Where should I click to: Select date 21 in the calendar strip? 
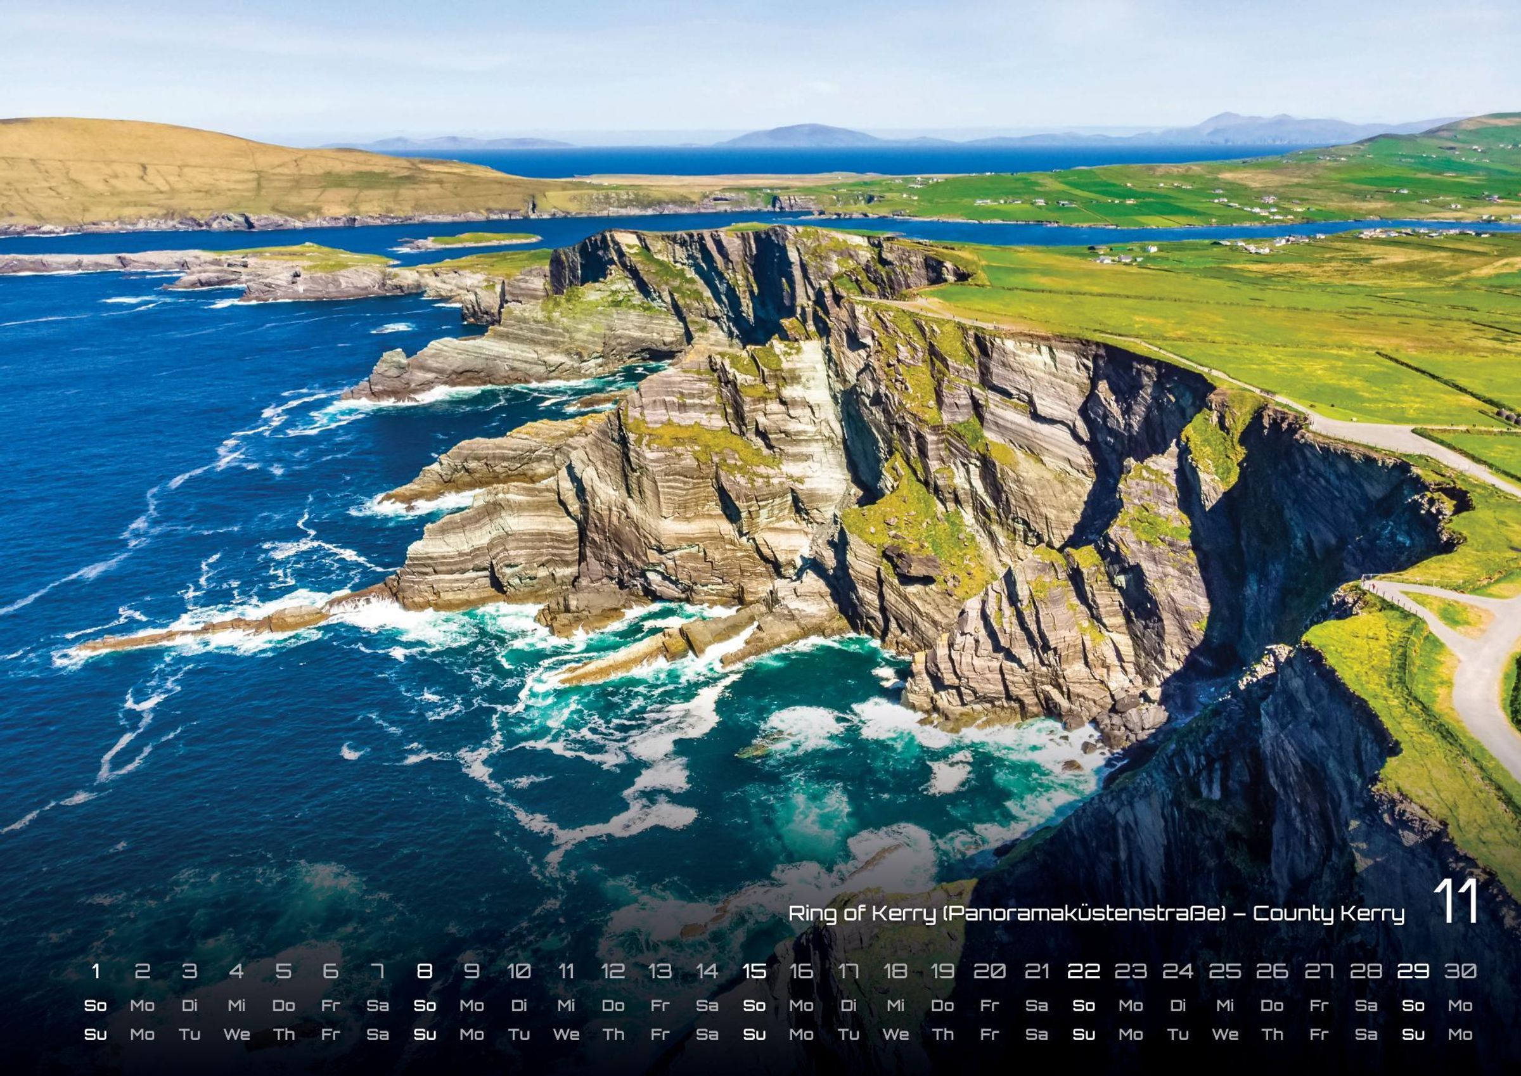tap(1036, 971)
